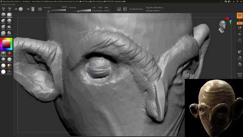This screenshot has width=243, height=137.
Task: Set mesh resolution to Low
Action: pyautogui.click(x=94, y=8)
